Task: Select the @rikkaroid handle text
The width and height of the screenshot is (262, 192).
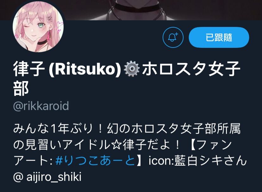Action: 41,106
